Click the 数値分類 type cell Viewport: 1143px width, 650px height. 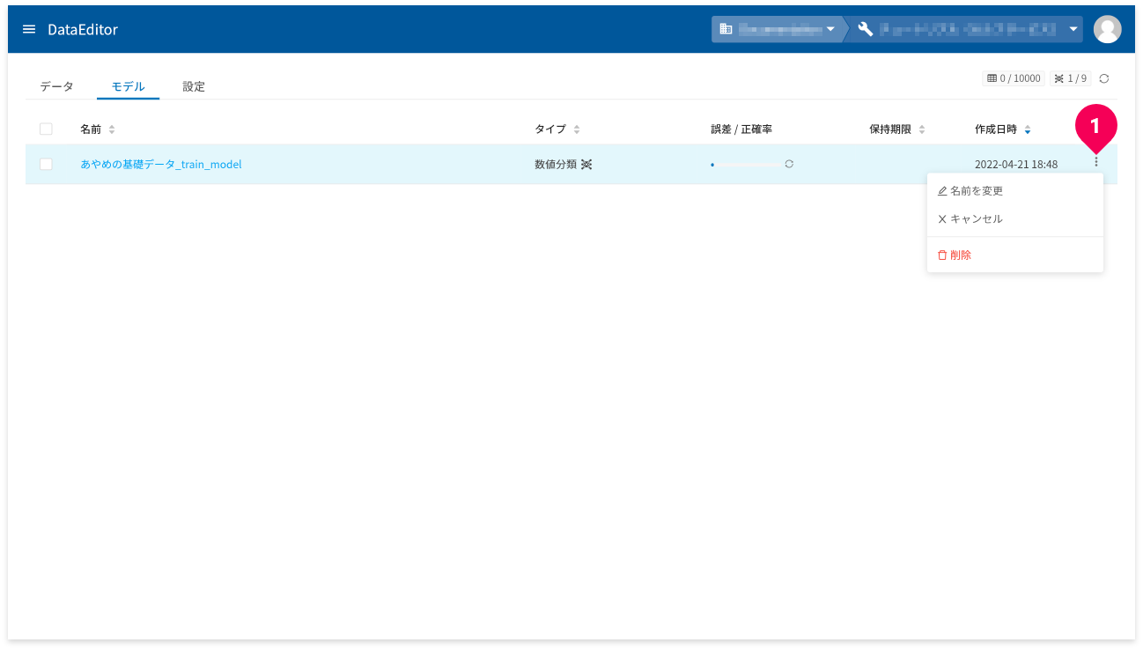point(556,164)
